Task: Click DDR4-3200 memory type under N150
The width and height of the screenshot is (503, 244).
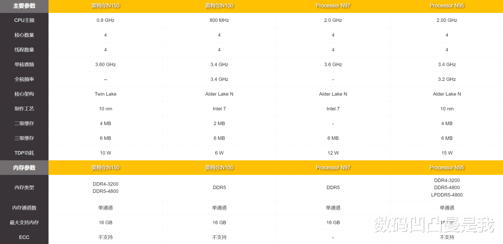Action: click(x=105, y=184)
